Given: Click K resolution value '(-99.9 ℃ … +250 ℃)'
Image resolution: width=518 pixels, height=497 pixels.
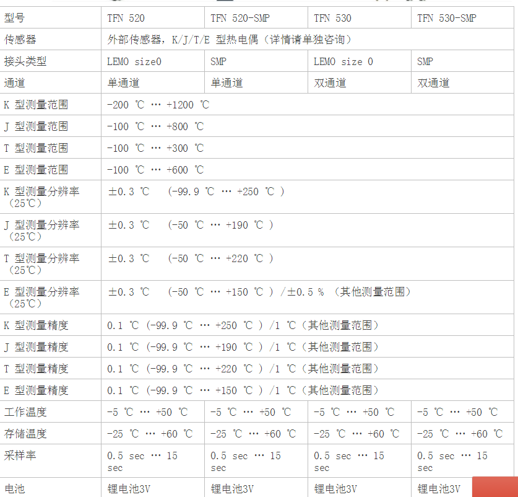Looking at the screenshot, I should [226, 191].
